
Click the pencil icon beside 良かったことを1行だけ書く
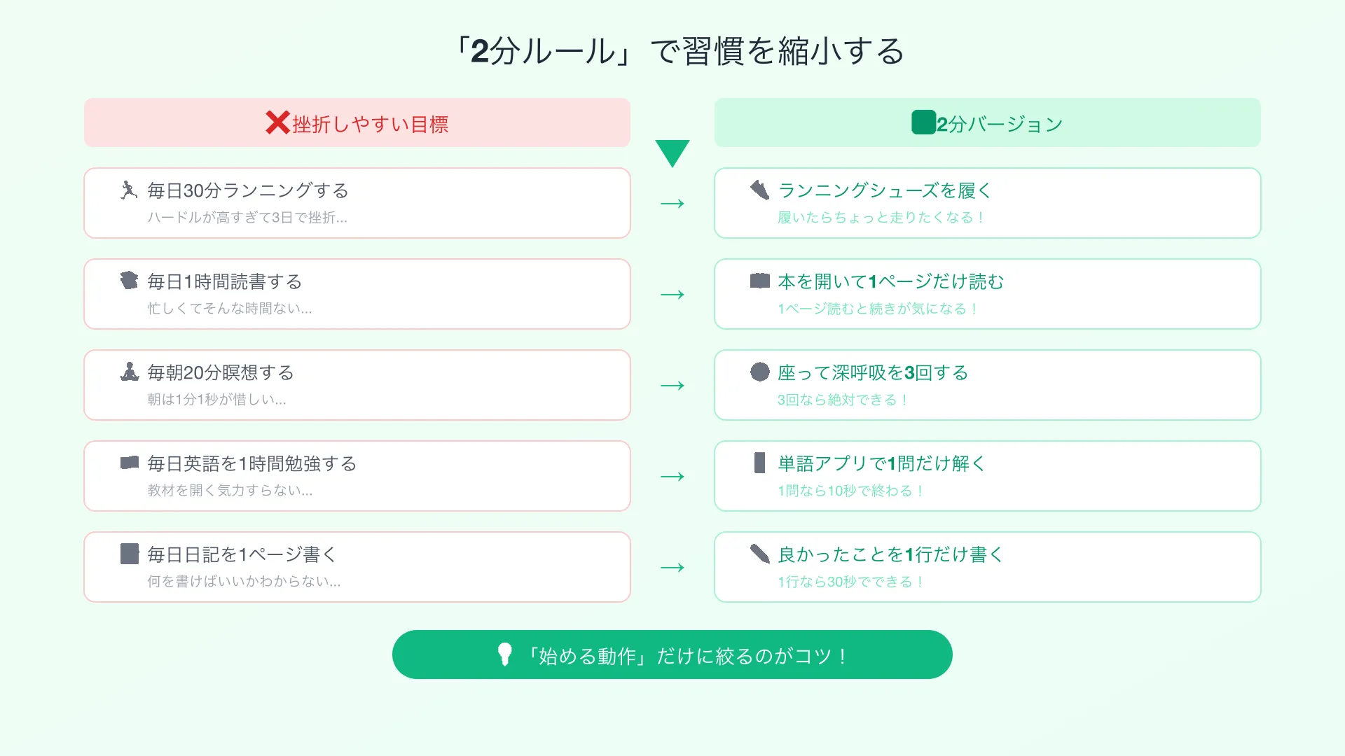point(759,554)
